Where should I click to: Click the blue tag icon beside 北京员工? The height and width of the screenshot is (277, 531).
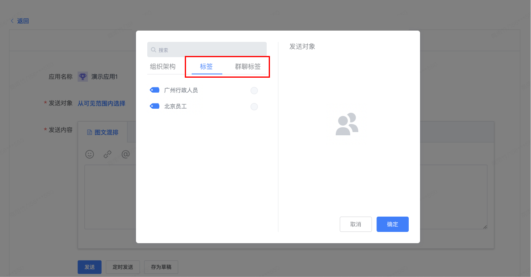(154, 106)
